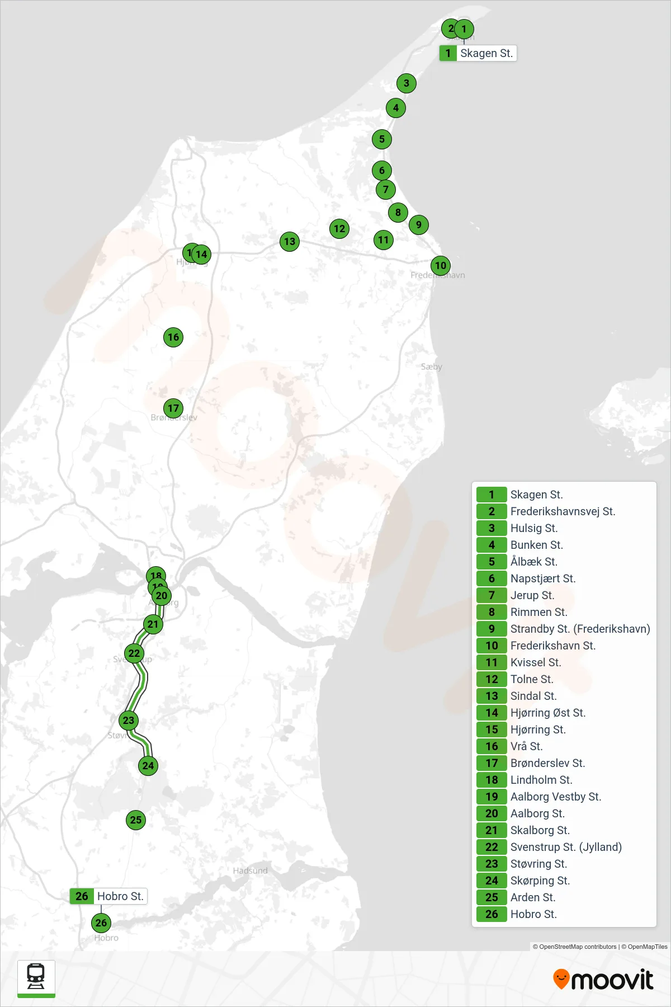Select map stop marker 13
Screen dimensions: 671x1007
click(x=290, y=242)
